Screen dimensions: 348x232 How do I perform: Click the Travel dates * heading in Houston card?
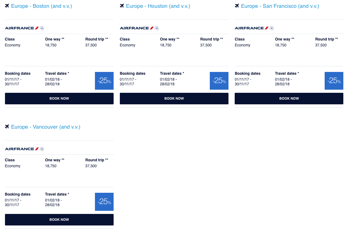(x=172, y=73)
